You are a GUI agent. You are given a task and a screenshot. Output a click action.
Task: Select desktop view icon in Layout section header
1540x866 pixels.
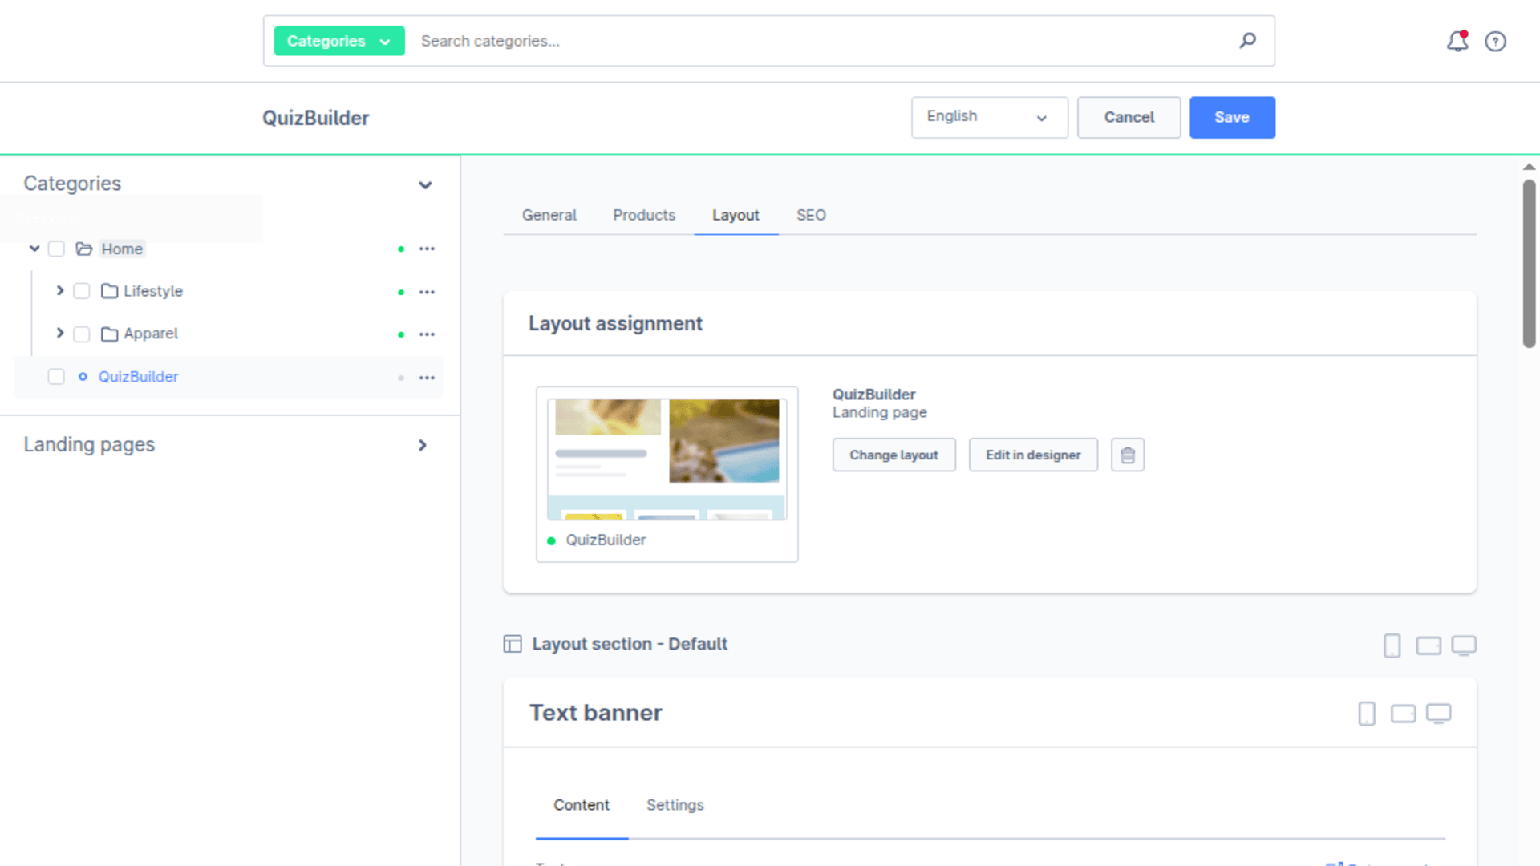1464,645
